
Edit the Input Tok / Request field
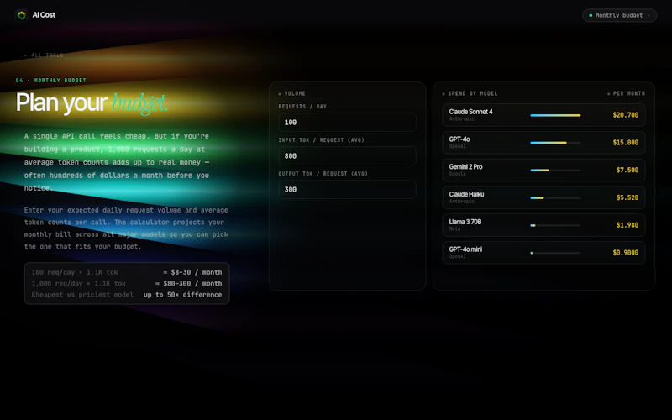click(x=347, y=156)
